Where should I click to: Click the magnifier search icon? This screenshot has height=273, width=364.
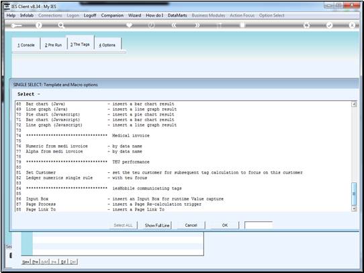61,26
